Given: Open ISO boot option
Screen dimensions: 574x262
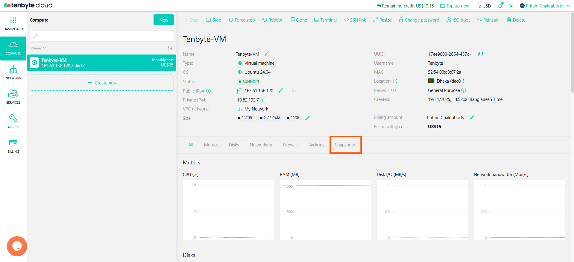Looking at the screenshot, I should [458, 20].
